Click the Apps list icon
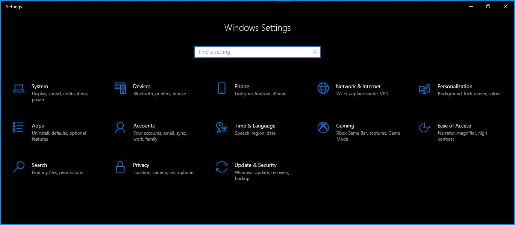 (19, 127)
